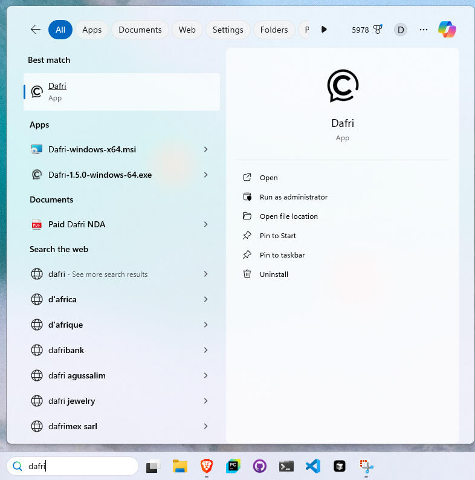Screen dimensions: 475x480
Task: Switch to the Settings filter tab
Action: pos(228,30)
